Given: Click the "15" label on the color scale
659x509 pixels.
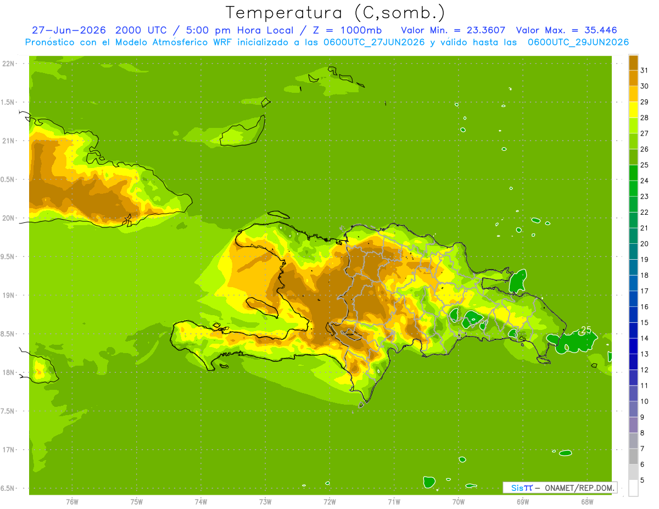Looking at the screenshot, I should pyautogui.click(x=644, y=322).
